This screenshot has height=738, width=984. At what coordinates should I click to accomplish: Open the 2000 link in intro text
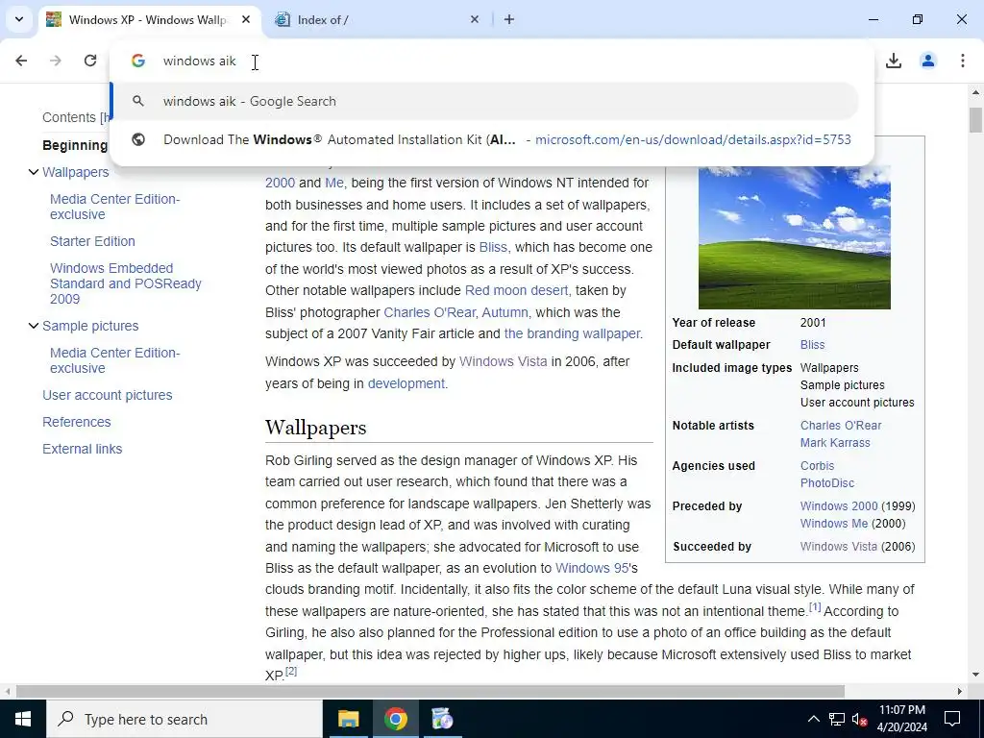tap(280, 183)
